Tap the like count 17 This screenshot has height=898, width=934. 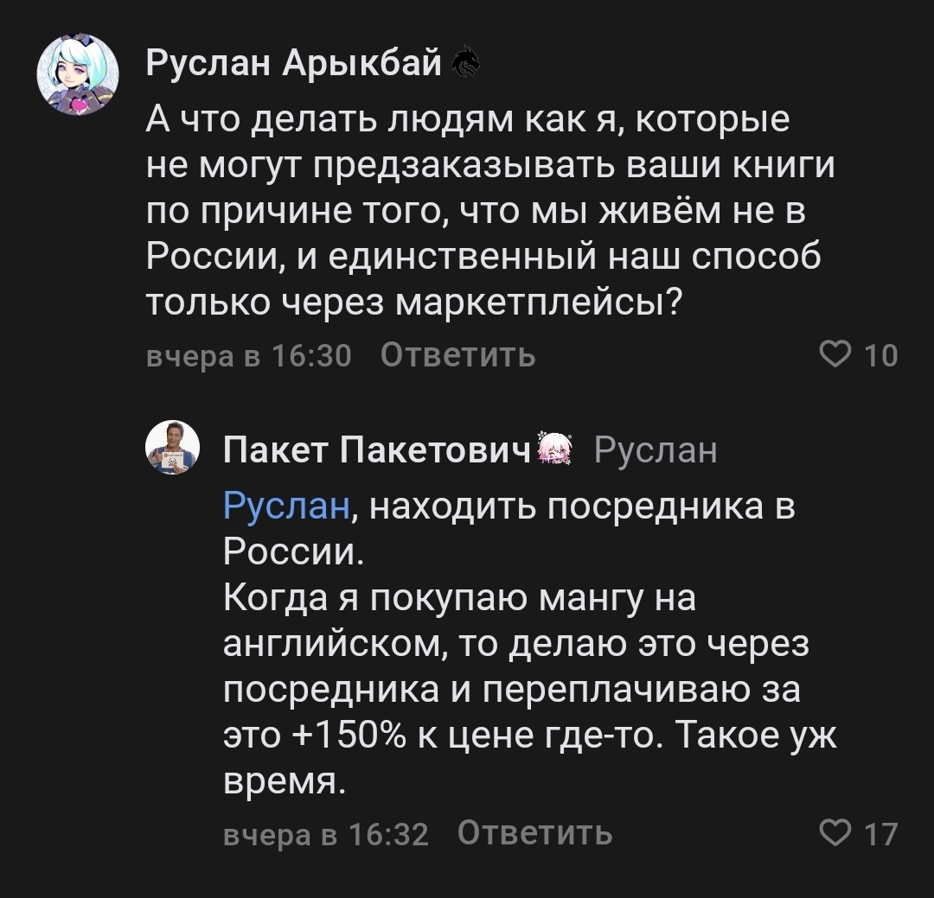pos(881,834)
